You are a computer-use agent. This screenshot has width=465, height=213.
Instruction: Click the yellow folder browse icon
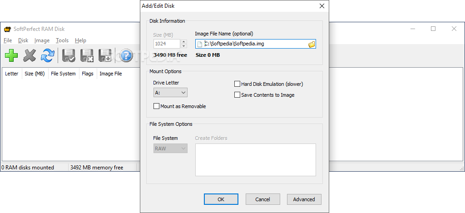coord(312,45)
